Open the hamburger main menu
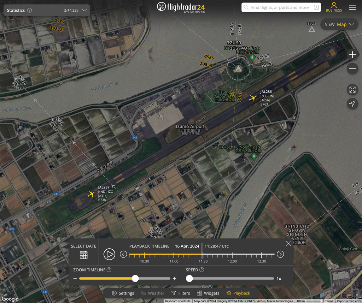The width and height of the screenshot is (362, 303). pos(352,7)
